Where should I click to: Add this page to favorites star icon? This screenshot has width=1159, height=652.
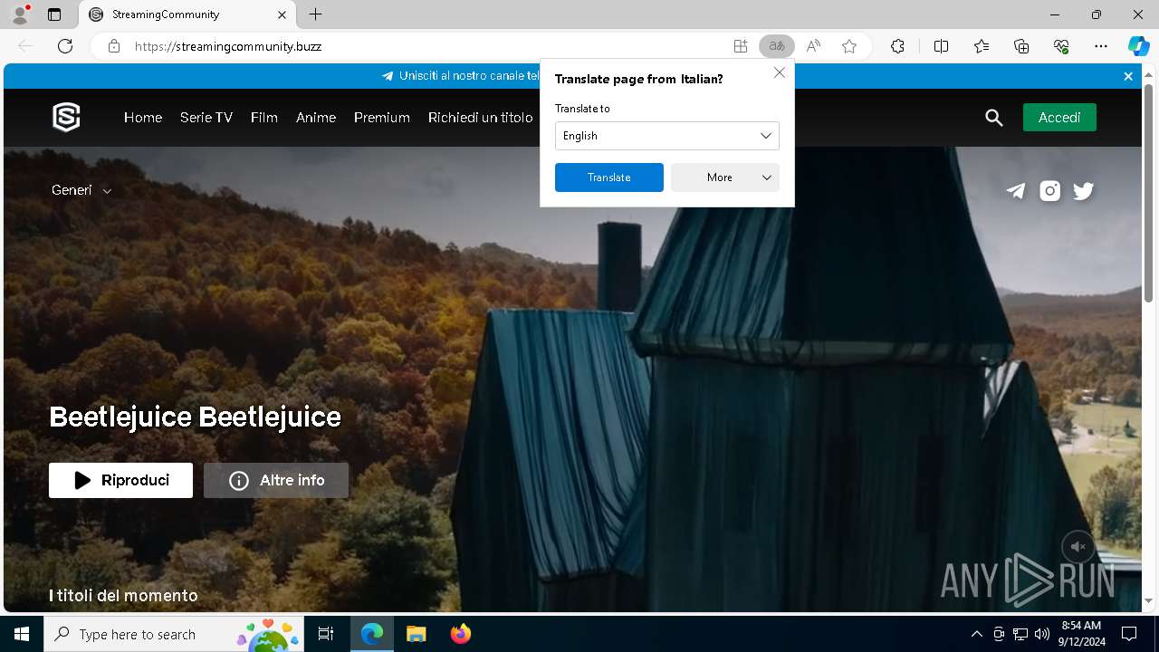coord(849,46)
